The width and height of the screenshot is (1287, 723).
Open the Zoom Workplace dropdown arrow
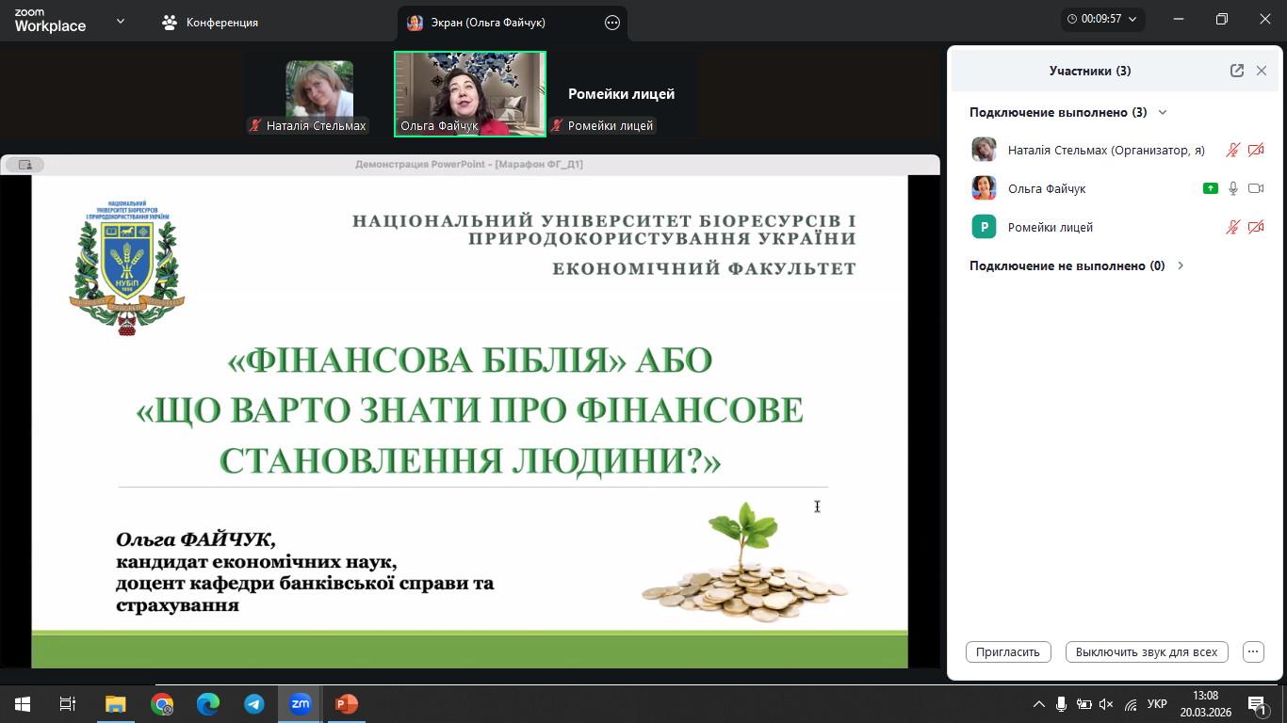pyautogui.click(x=121, y=21)
